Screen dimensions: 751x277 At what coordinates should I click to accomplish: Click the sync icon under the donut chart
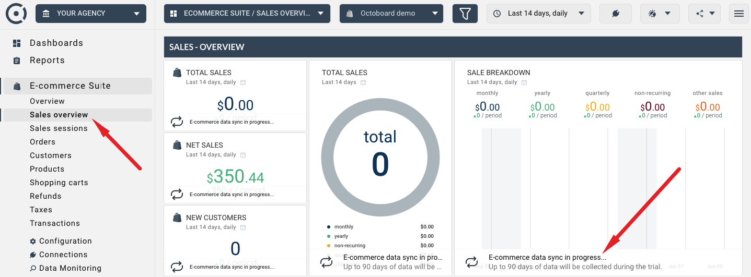(x=326, y=262)
